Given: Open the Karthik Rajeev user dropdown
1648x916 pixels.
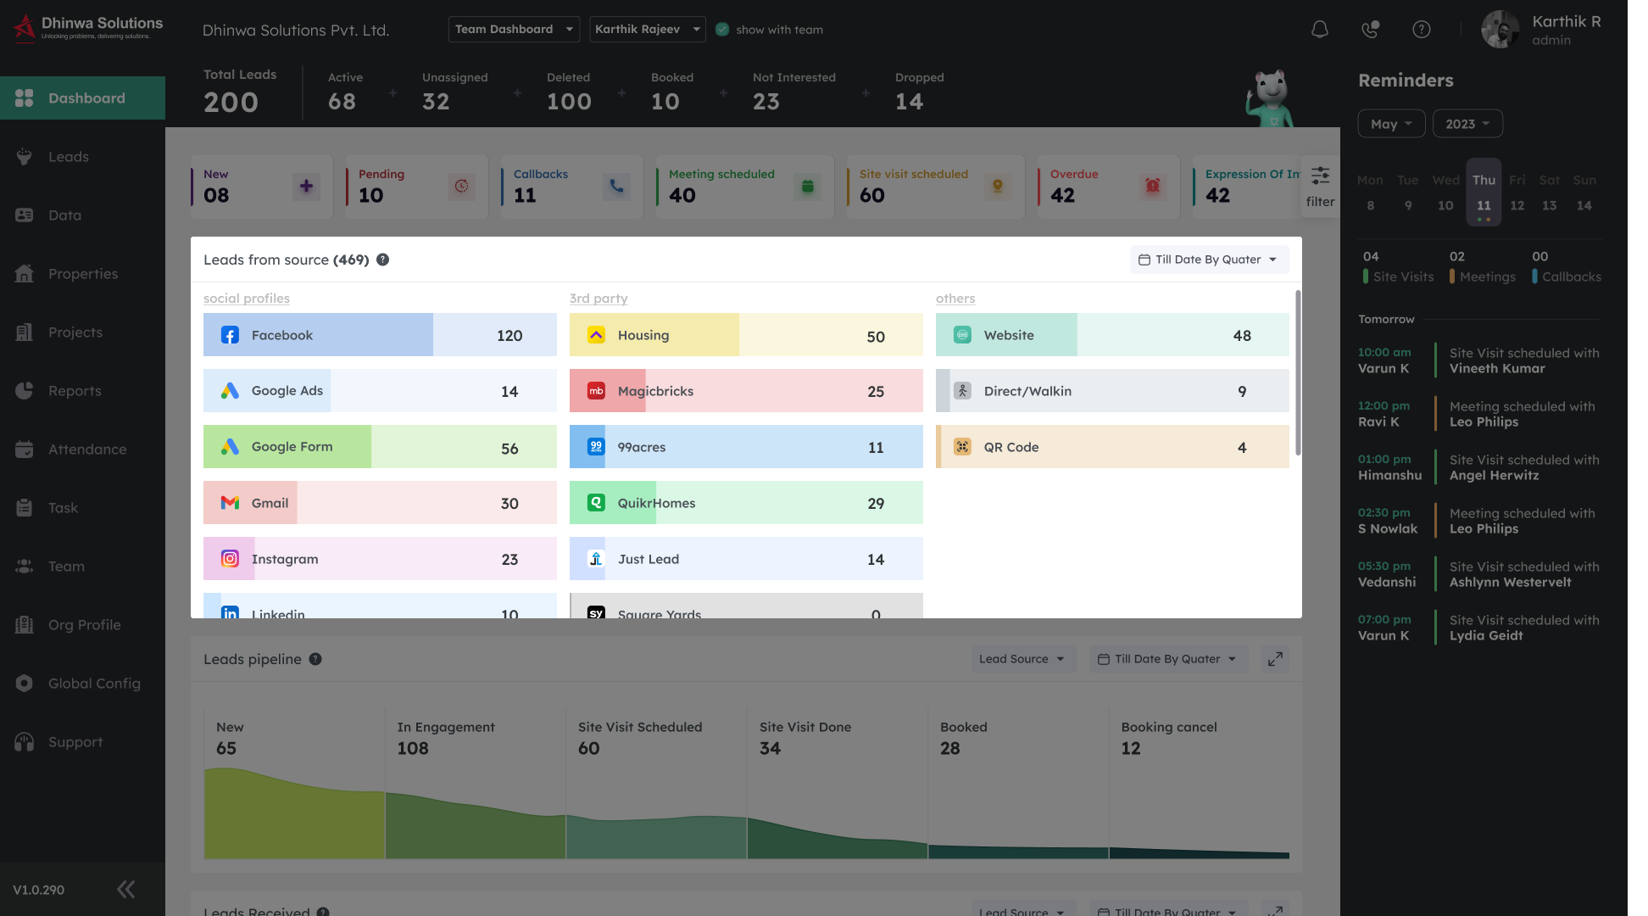Looking at the screenshot, I should [648, 30].
